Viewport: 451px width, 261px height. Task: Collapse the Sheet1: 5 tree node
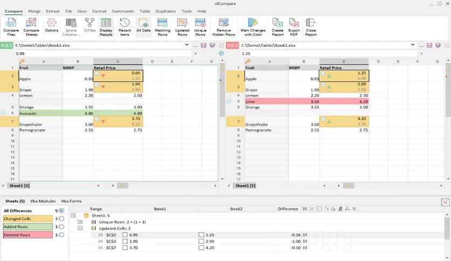click(x=73, y=215)
